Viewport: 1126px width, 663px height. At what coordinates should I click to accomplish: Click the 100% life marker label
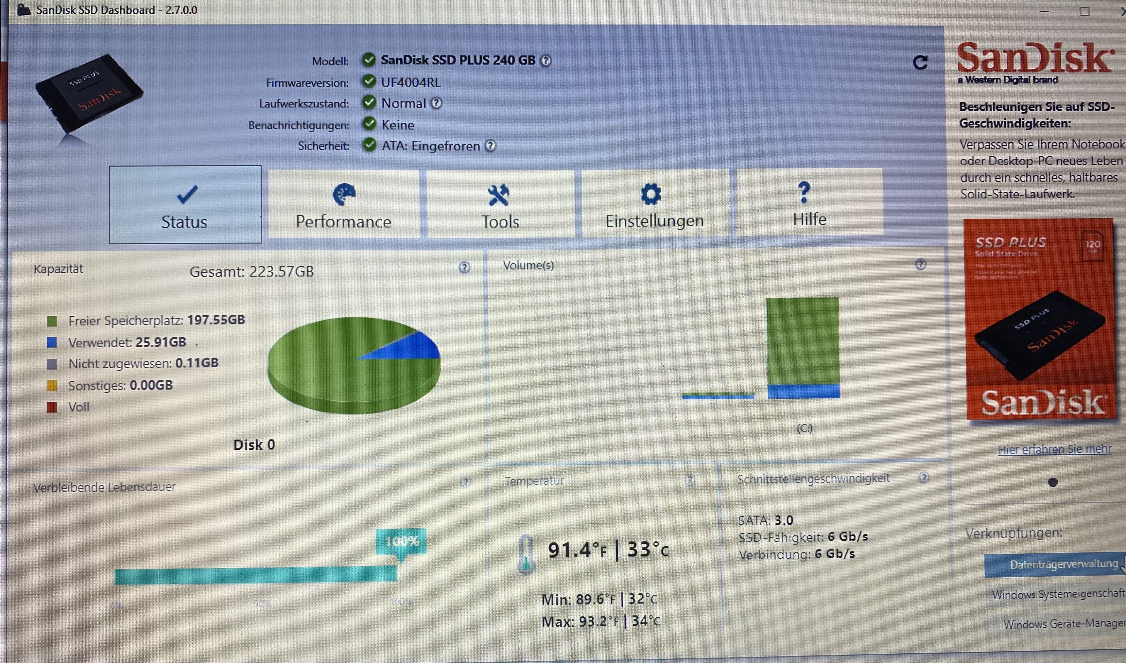[401, 541]
